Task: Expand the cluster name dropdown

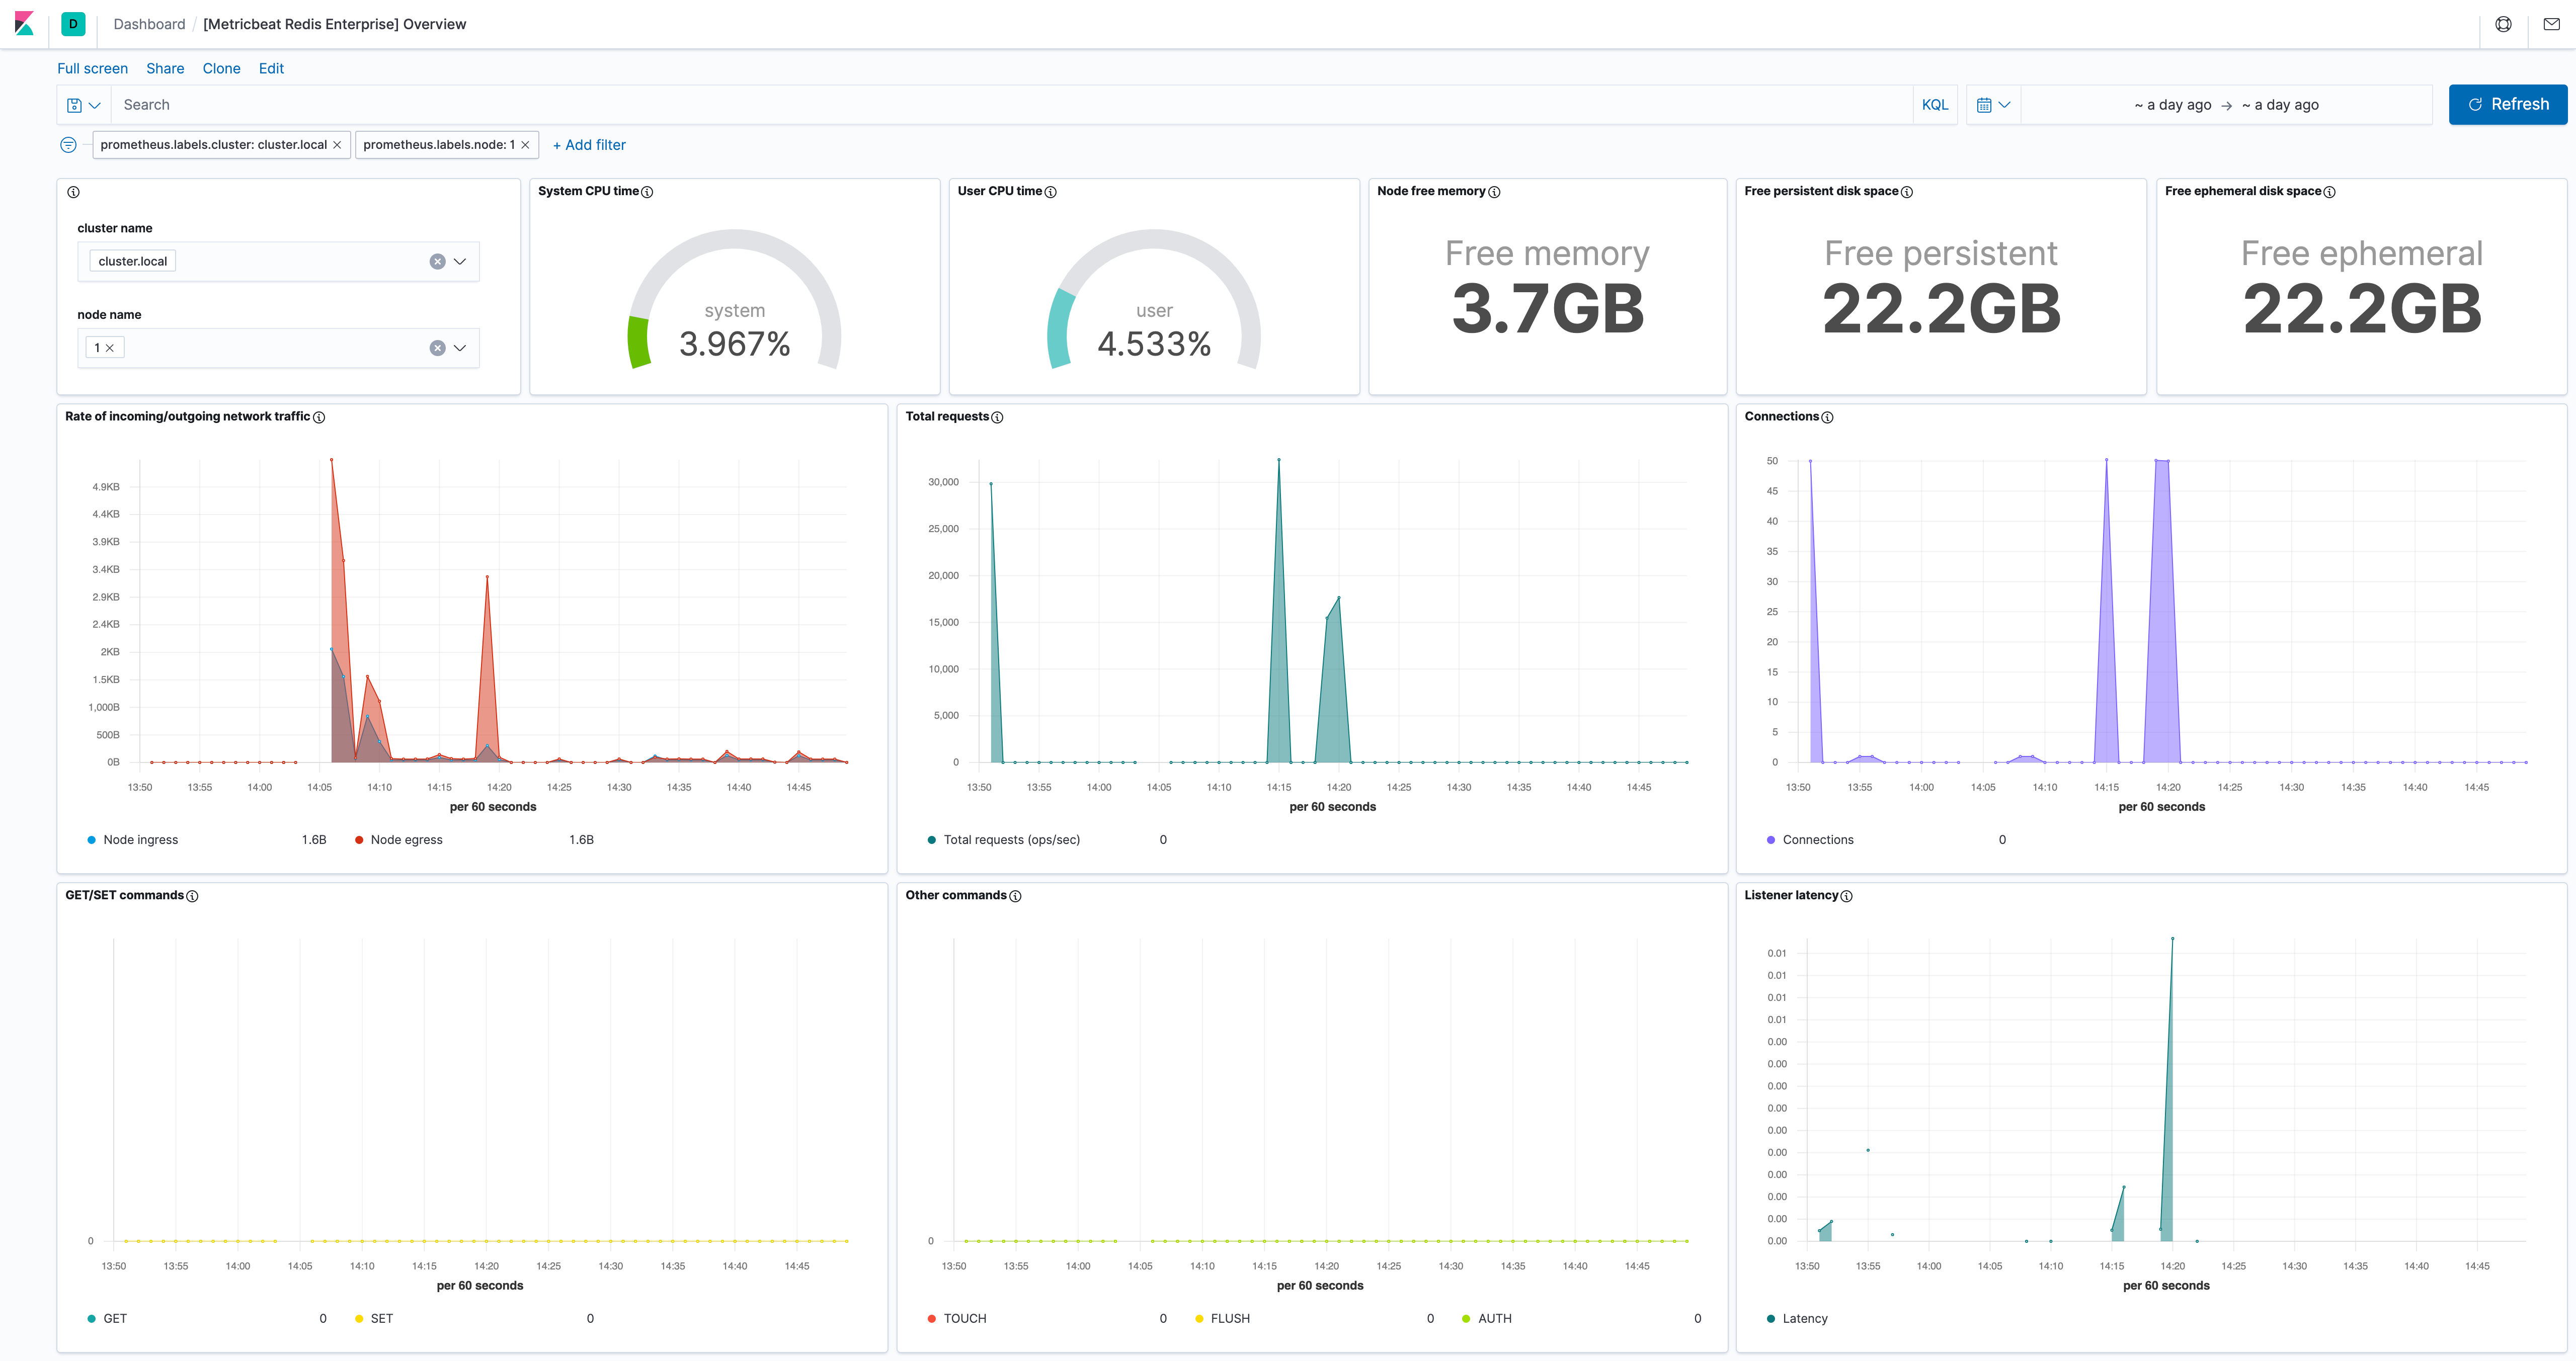Action: click(x=460, y=261)
